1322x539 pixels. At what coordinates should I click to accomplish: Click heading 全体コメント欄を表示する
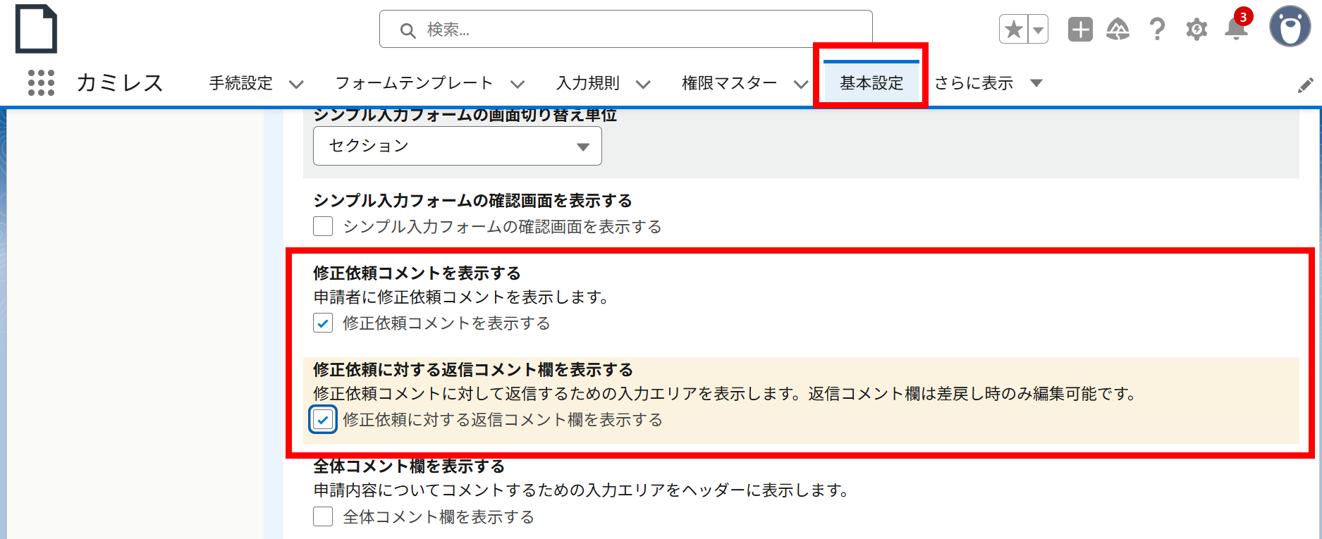point(409,466)
